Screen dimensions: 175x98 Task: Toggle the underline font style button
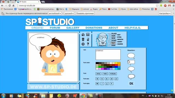click(x=107, y=84)
